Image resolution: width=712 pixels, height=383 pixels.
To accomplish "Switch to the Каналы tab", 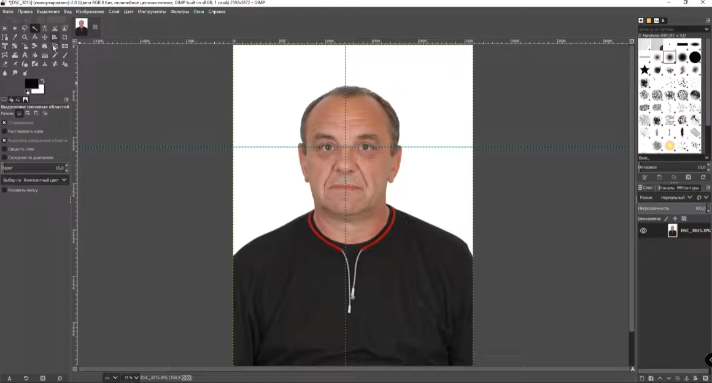I will (x=665, y=188).
